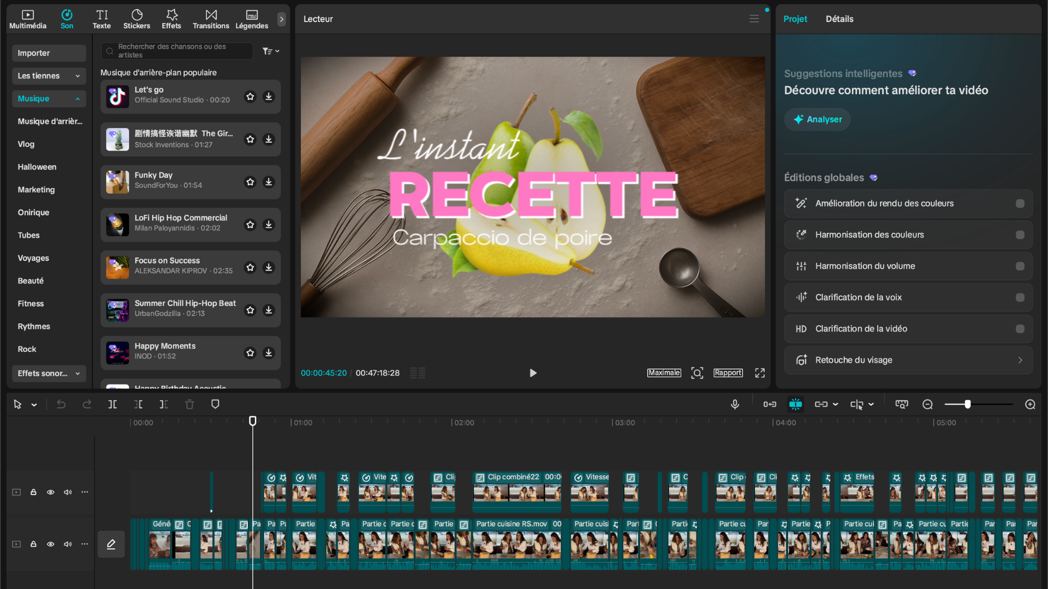Activate the zoom out magnifier on timeline
The width and height of the screenshot is (1048, 589).
pos(927,404)
